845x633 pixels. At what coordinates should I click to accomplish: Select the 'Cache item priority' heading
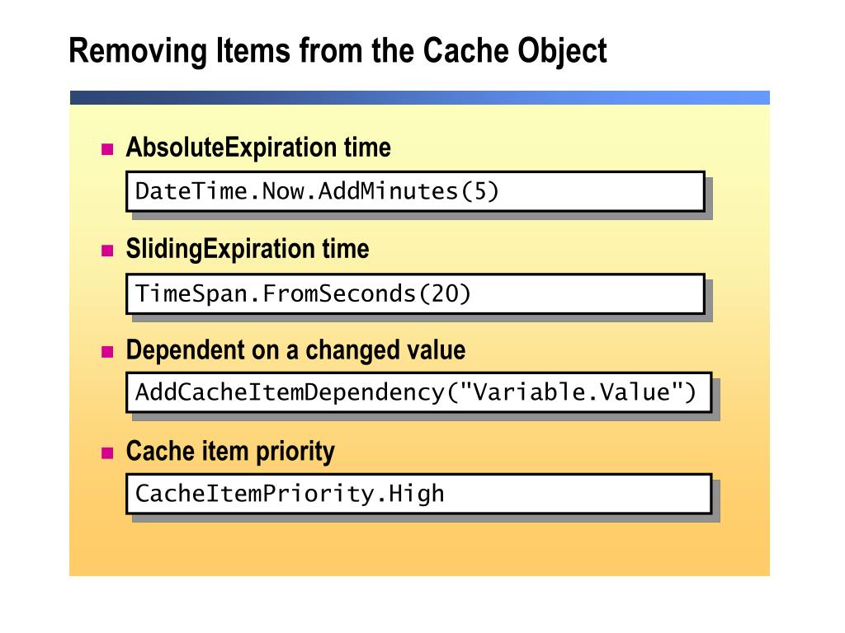pos(230,452)
